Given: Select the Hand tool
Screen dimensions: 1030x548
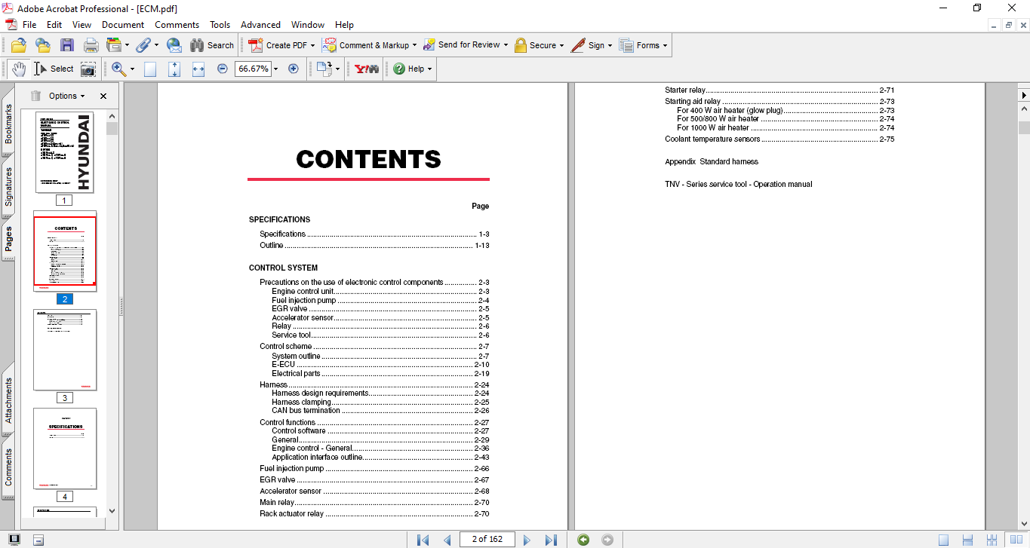Looking at the screenshot, I should pos(18,69).
